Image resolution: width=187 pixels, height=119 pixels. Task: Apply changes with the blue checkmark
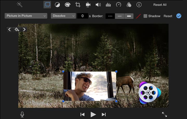179,16
